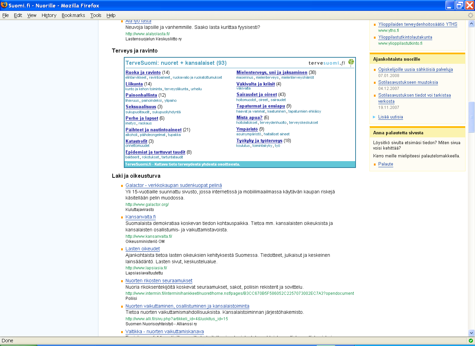Screen dimensions: 475x346
Task: Open Katastrofit category link
Action: pyautogui.click(x=136, y=141)
